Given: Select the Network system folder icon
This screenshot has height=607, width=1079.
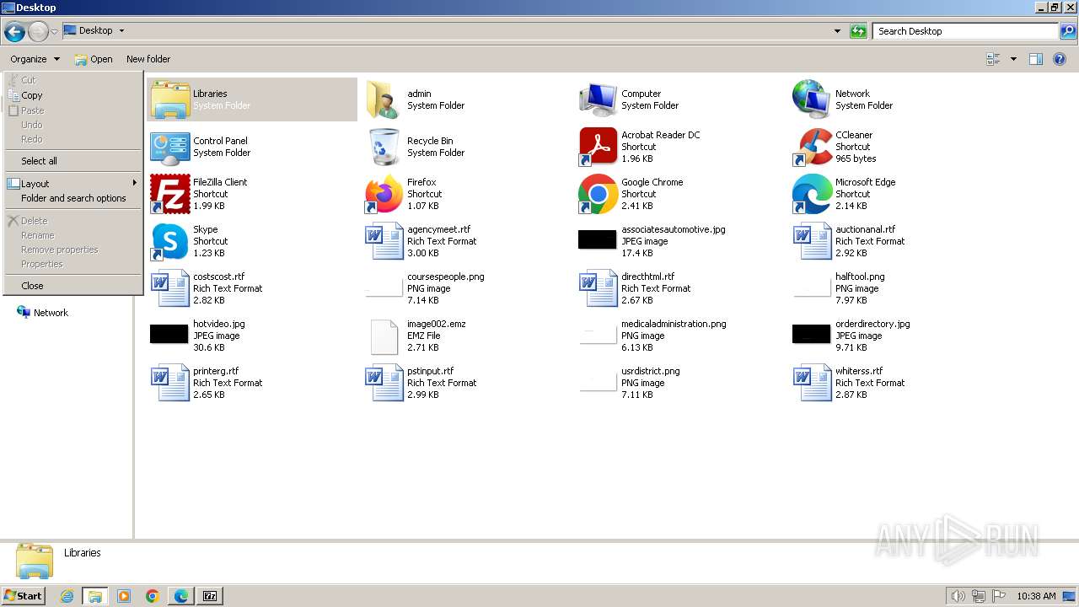Looking at the screenshot, I should tap(813, 99).
